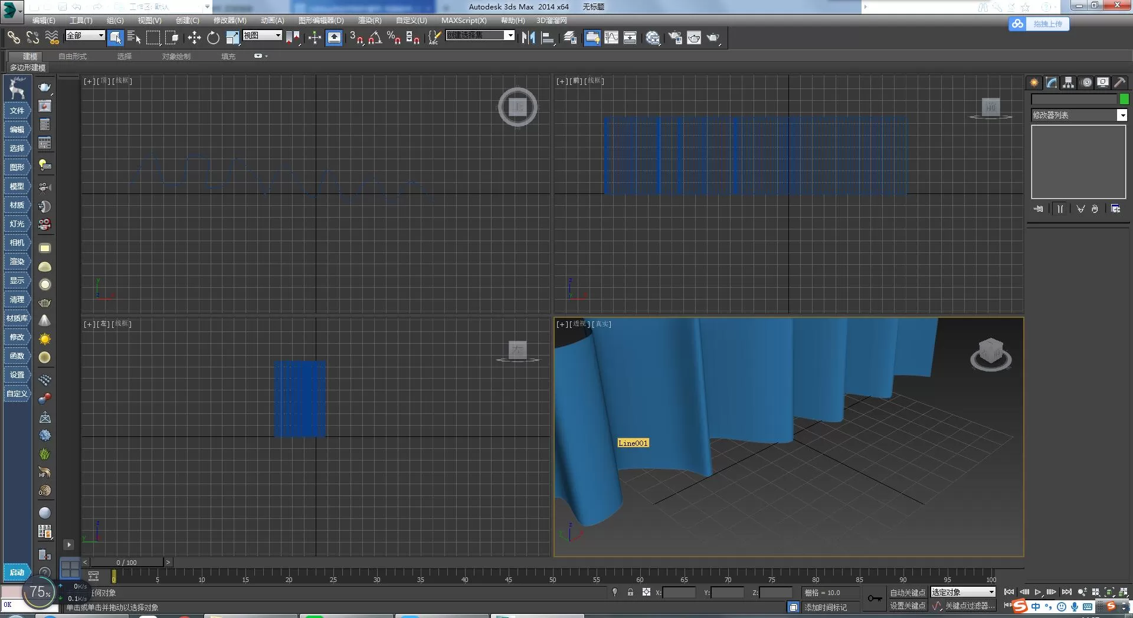Toggle Percent Snap in main toolbar
The height and width of the screenshot is (618, 1133).
(394, 38)
